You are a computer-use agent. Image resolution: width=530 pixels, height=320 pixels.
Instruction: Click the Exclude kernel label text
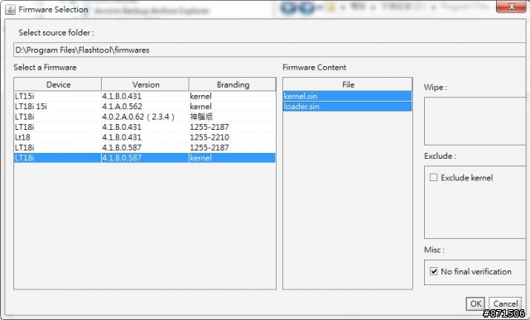coord(467,178)
